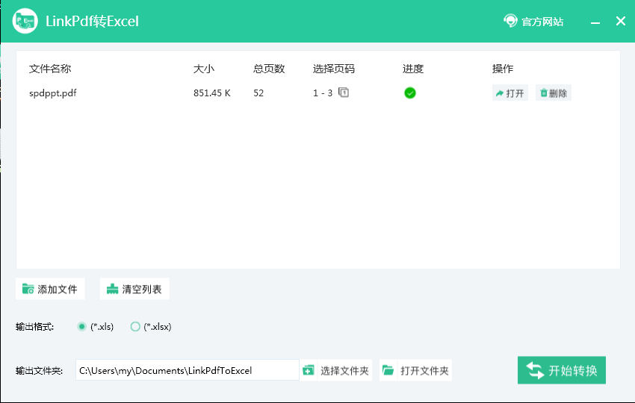
Task: Add a file with 添加文件 button
Action: point(50,289)
